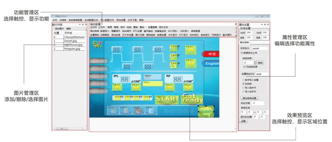Image resolution: width=332 pixels, height=142 pixels.
Task: Open the 文件 menu
Action: click(55, 20)
